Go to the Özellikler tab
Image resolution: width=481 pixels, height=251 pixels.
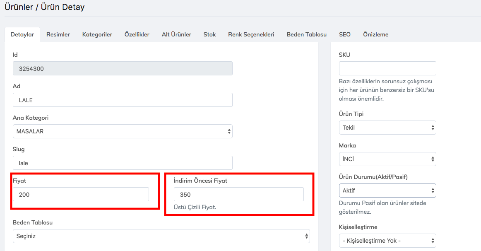137,34
